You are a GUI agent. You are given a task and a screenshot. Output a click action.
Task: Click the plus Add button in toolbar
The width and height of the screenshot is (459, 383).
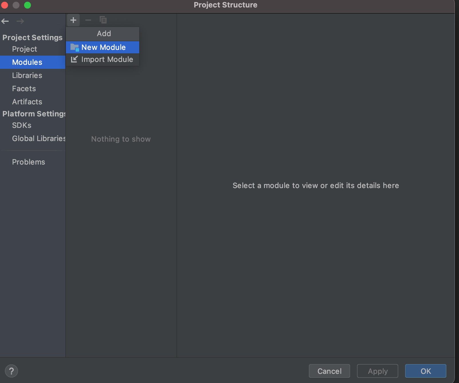tap(73, 20)
